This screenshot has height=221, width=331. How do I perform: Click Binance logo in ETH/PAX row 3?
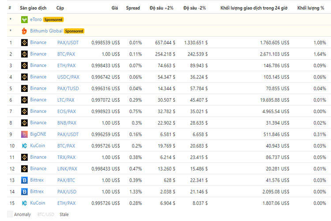(x=24, y=65)
